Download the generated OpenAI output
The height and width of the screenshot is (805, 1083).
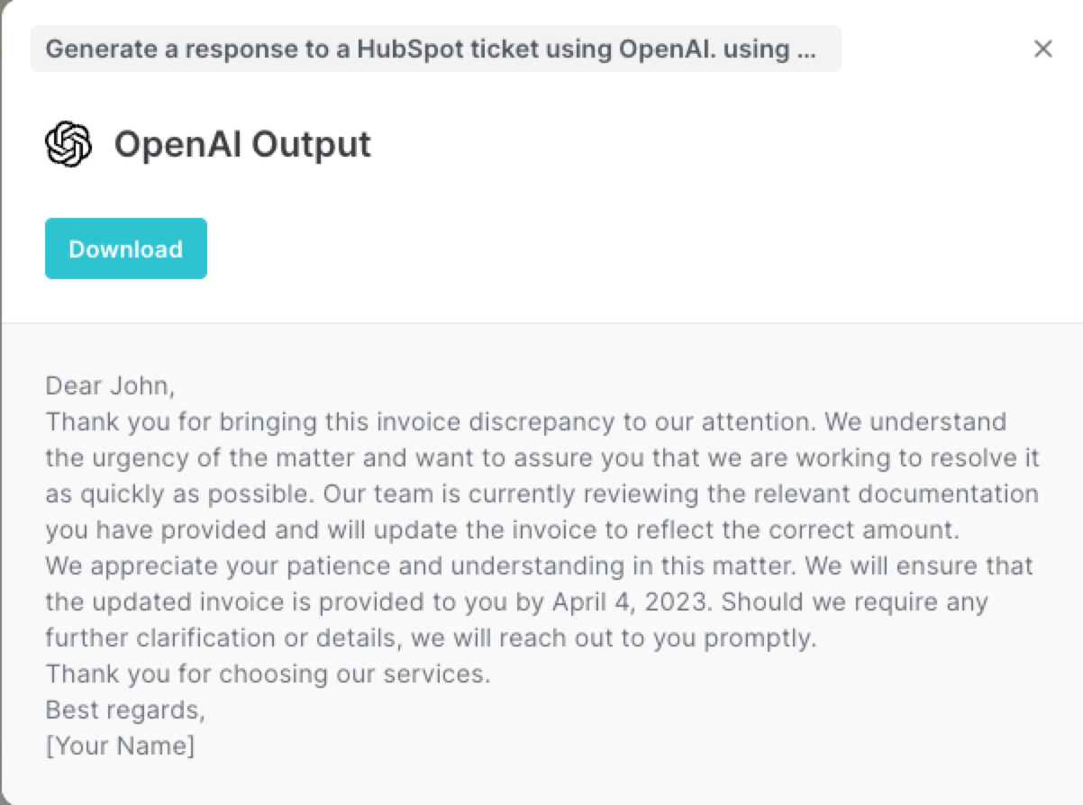[x=125, y=249]
